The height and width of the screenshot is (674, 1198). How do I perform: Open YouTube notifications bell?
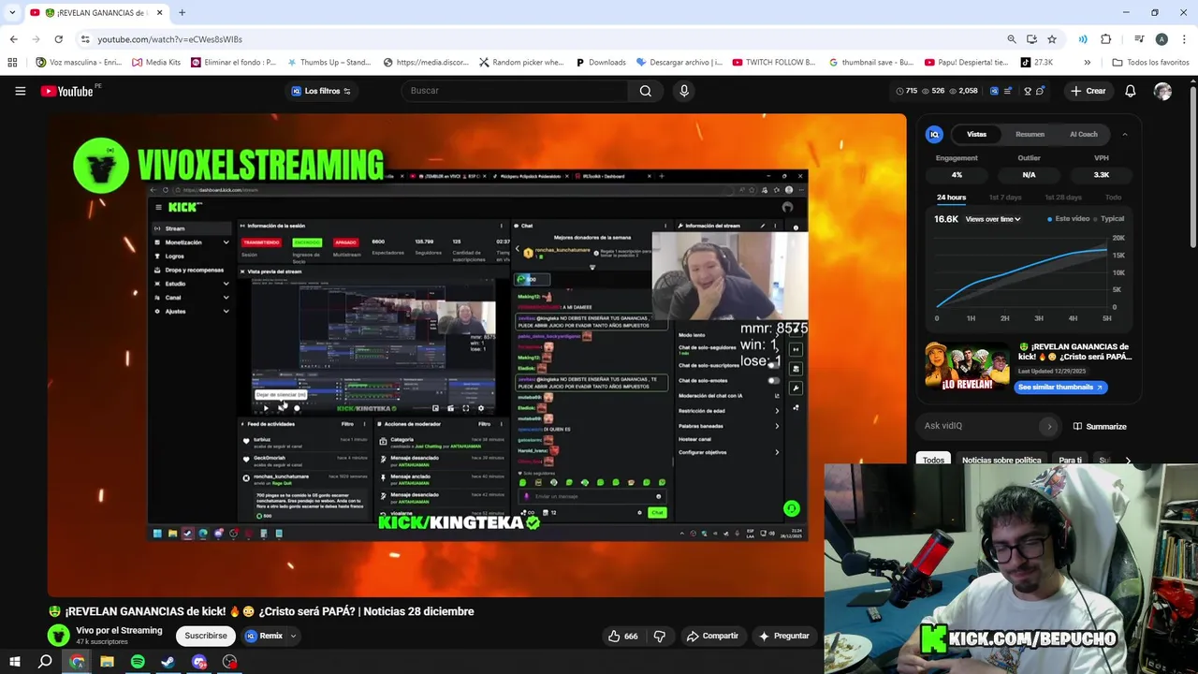1130,91
